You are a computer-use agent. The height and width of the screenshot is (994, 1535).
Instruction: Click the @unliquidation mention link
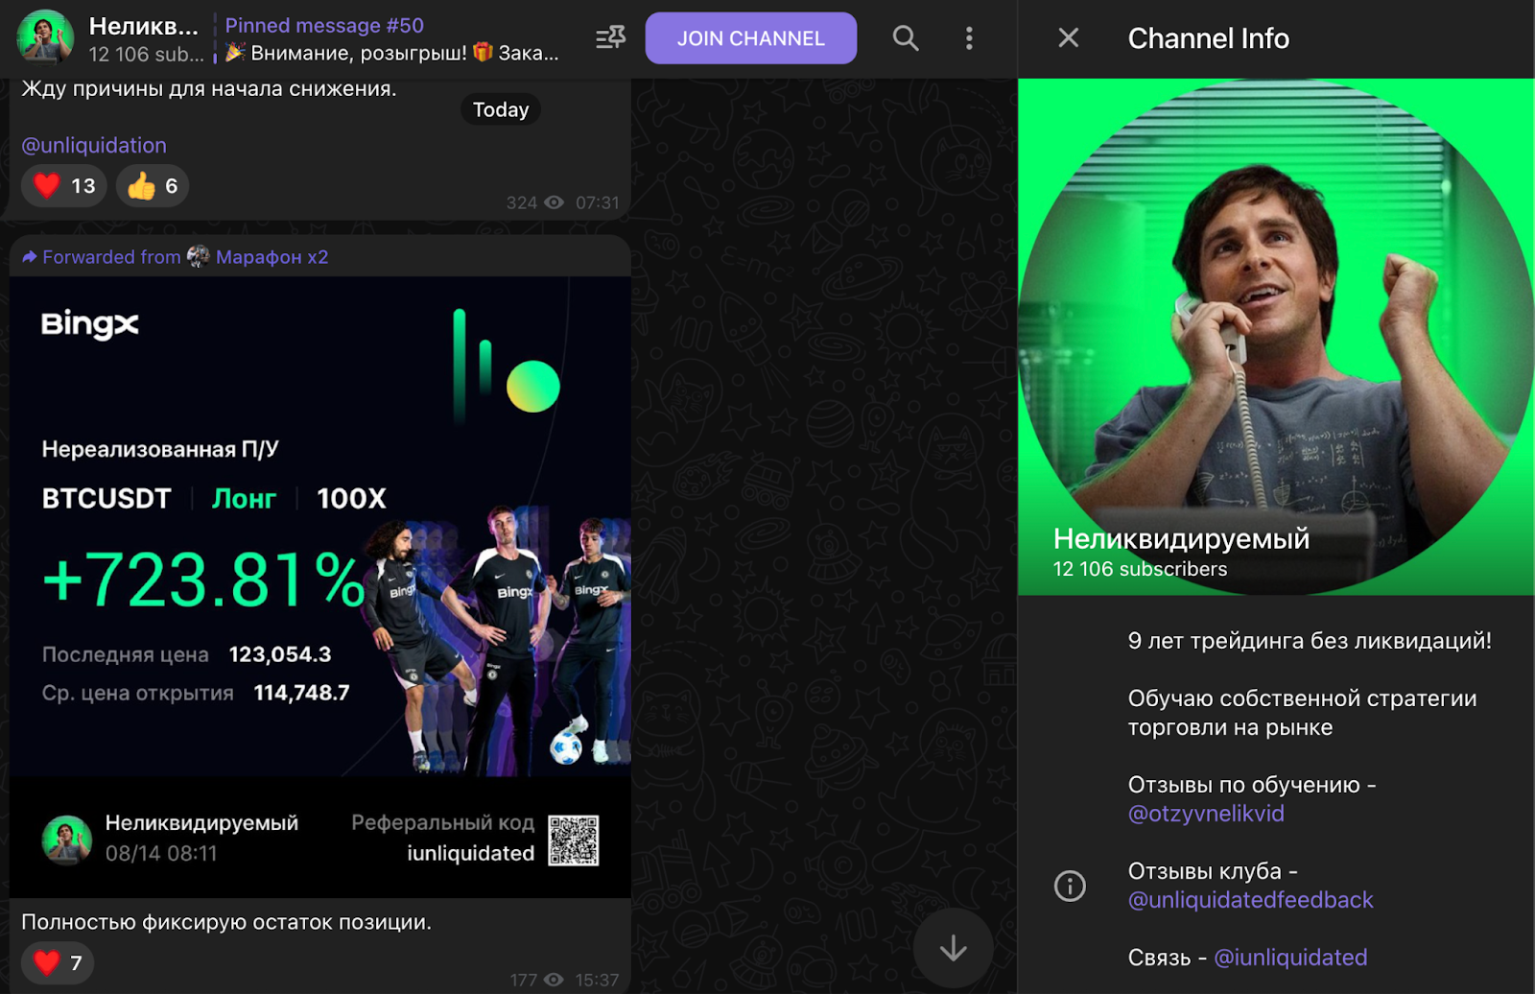94,145
